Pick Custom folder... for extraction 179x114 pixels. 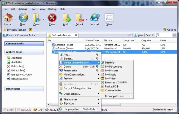pos(117,90)
